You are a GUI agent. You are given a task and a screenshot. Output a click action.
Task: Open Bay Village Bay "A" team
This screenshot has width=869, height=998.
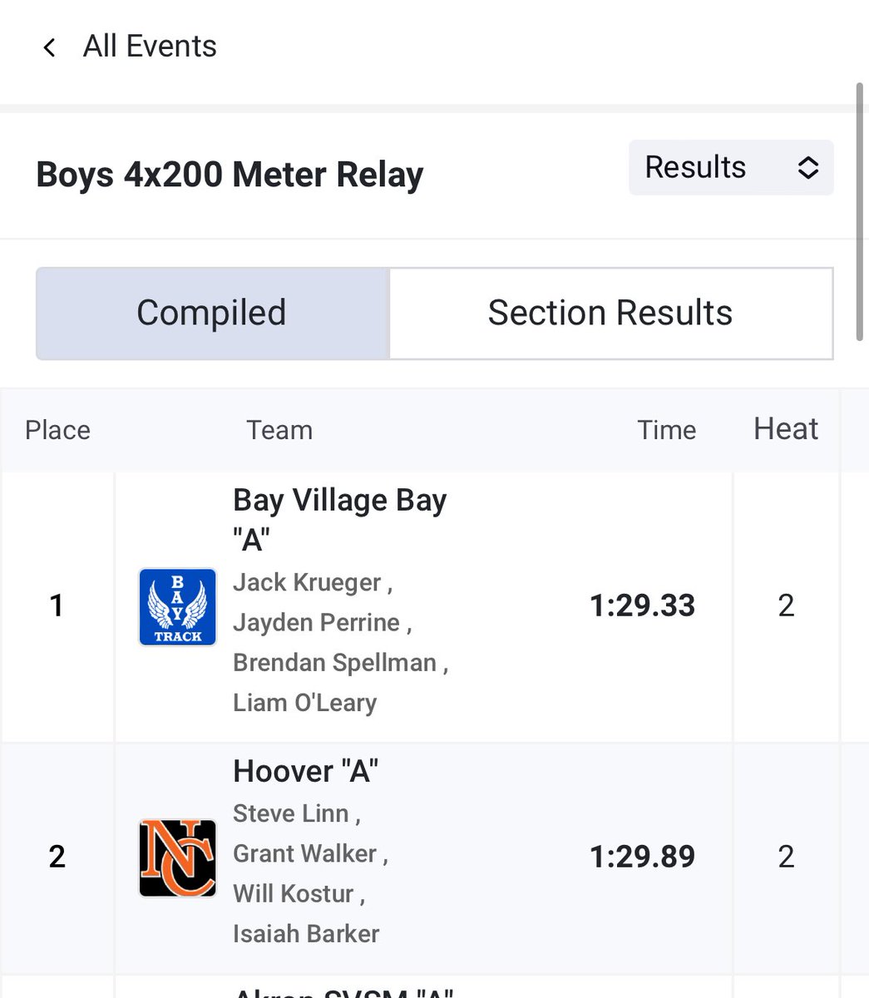tap(339, 520)
